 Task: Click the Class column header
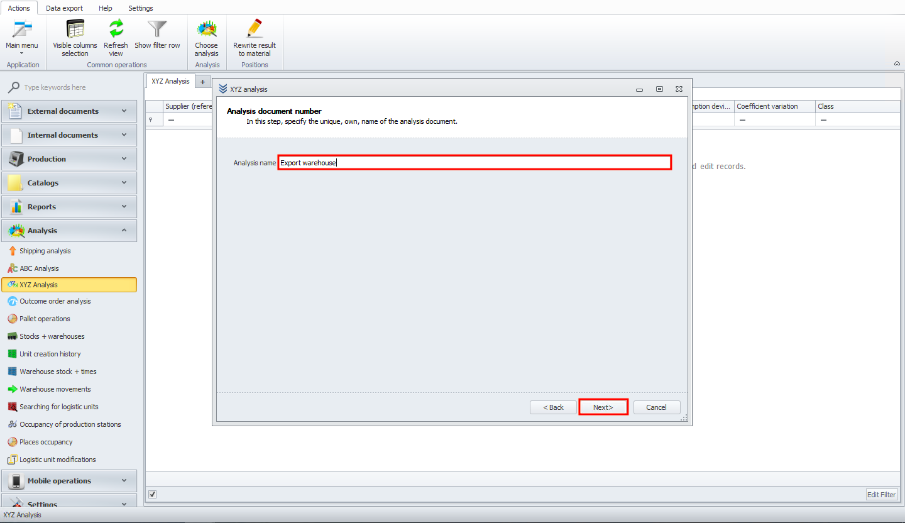857,106
